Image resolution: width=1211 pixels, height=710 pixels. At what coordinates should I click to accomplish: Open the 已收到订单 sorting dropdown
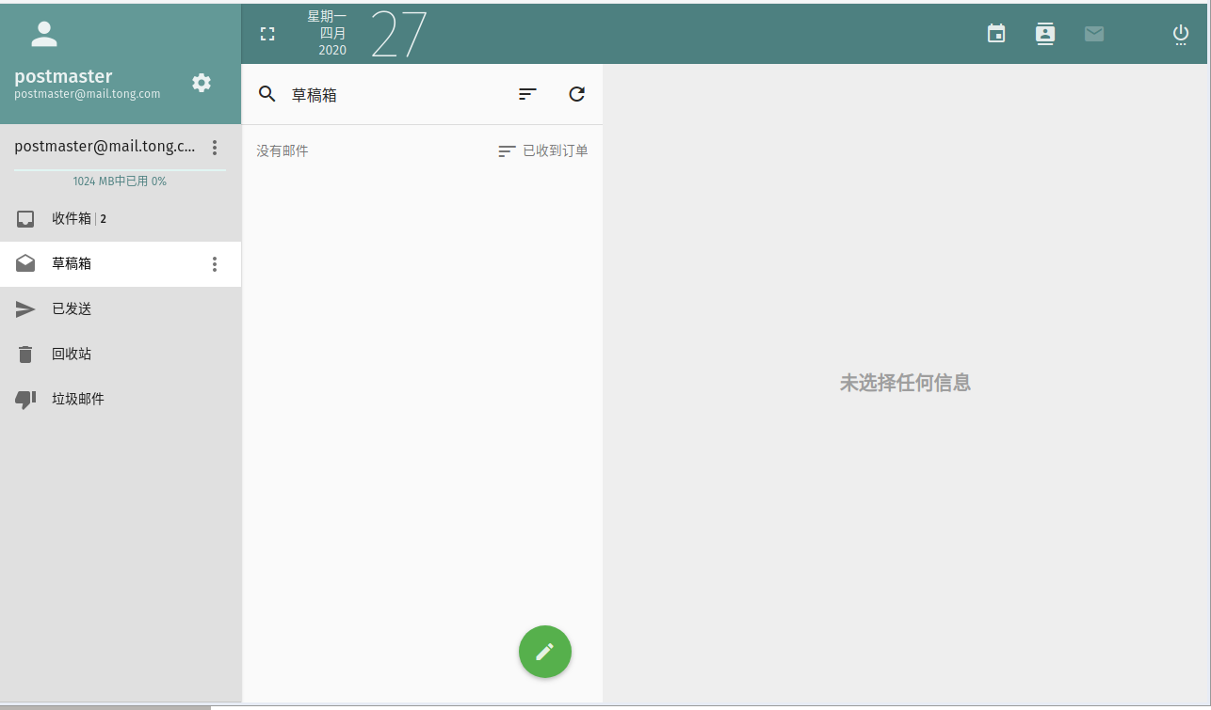click(x=542, y=150)
